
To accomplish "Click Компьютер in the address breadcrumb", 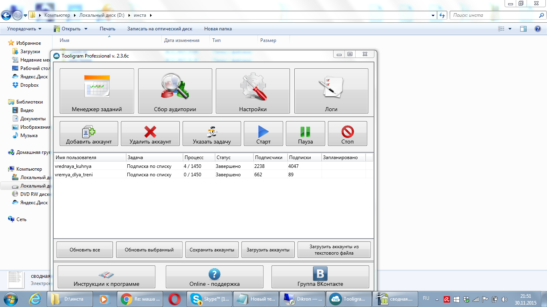I will tap(57, 15).
